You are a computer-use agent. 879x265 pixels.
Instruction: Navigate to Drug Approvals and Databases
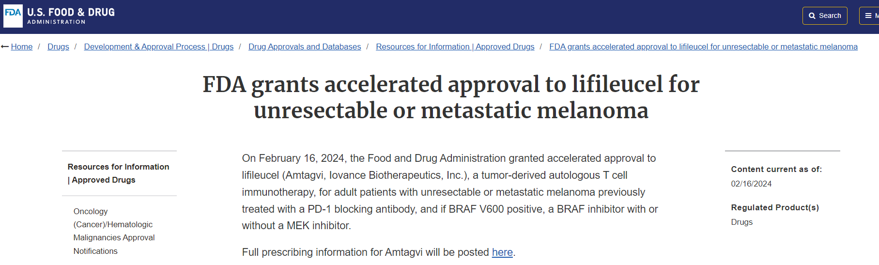(x=305, y=47)
